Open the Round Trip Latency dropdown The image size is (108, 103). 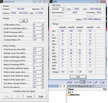(42, 87)
